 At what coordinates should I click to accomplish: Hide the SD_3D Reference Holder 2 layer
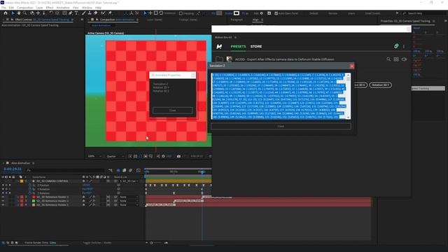click(3, 201)
